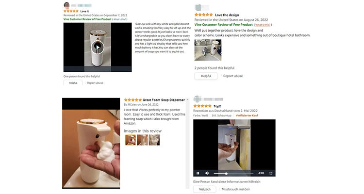Play the white dispenser review video

(98, 48)
